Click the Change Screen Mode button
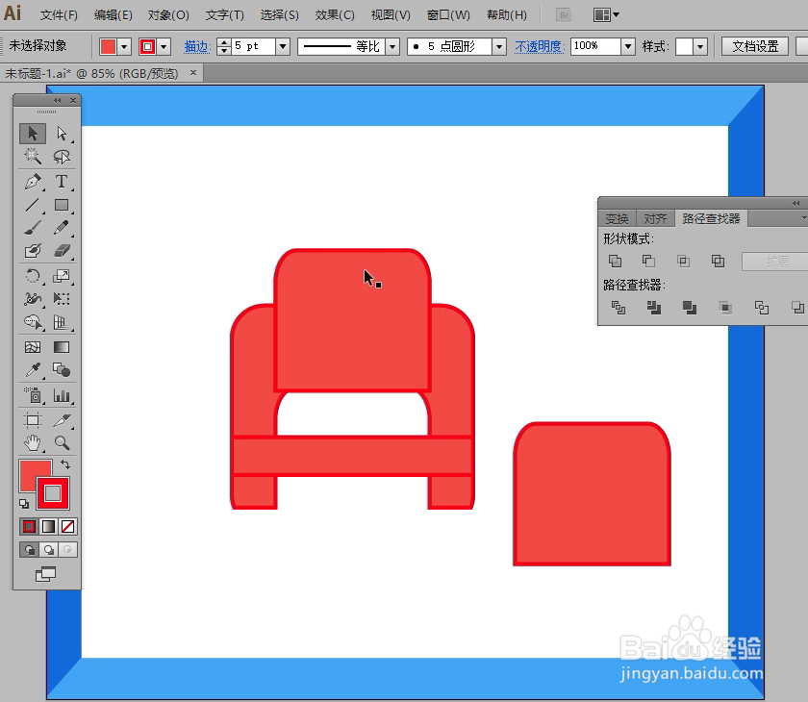 (x=45, y=574)
